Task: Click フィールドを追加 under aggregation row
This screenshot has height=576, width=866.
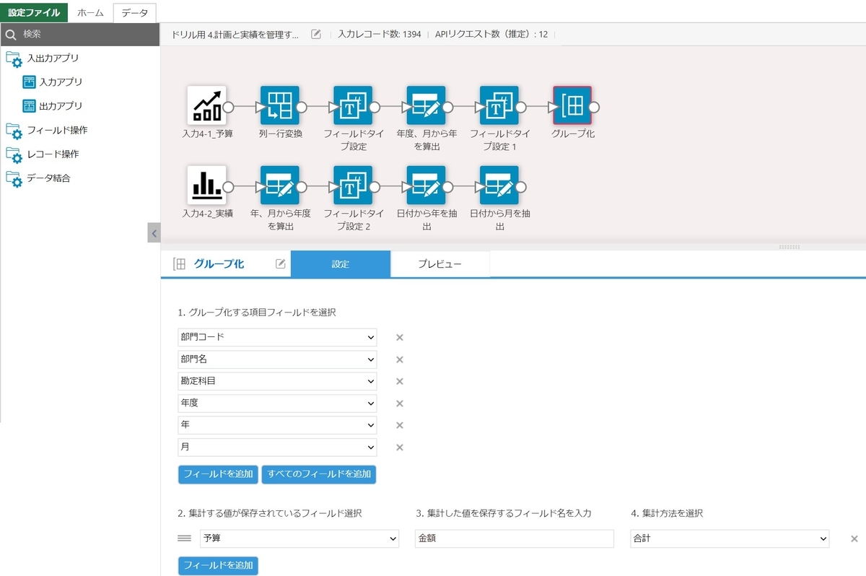Action: click(x=218, y=565)
